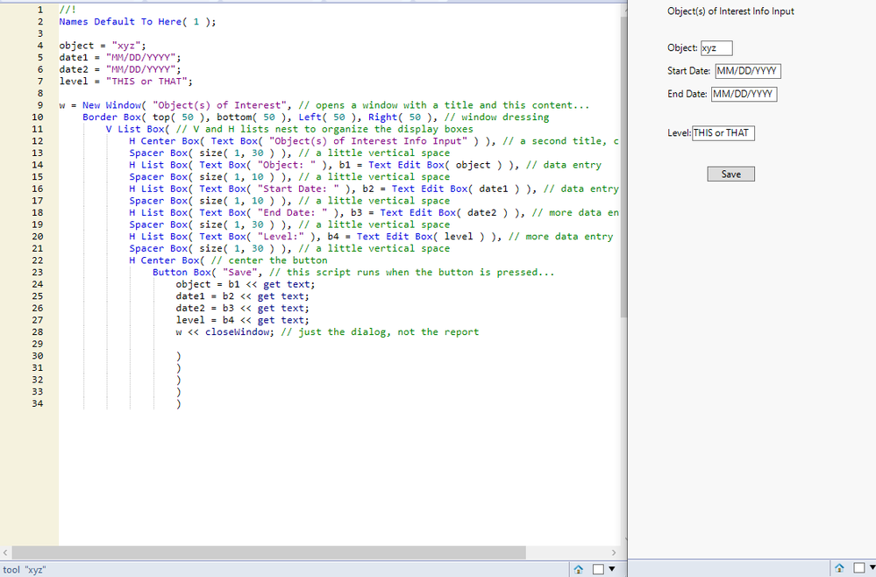Click 'object = b1 << get text;' line
The height and width of the screenshot is (577, 876).
246,284
